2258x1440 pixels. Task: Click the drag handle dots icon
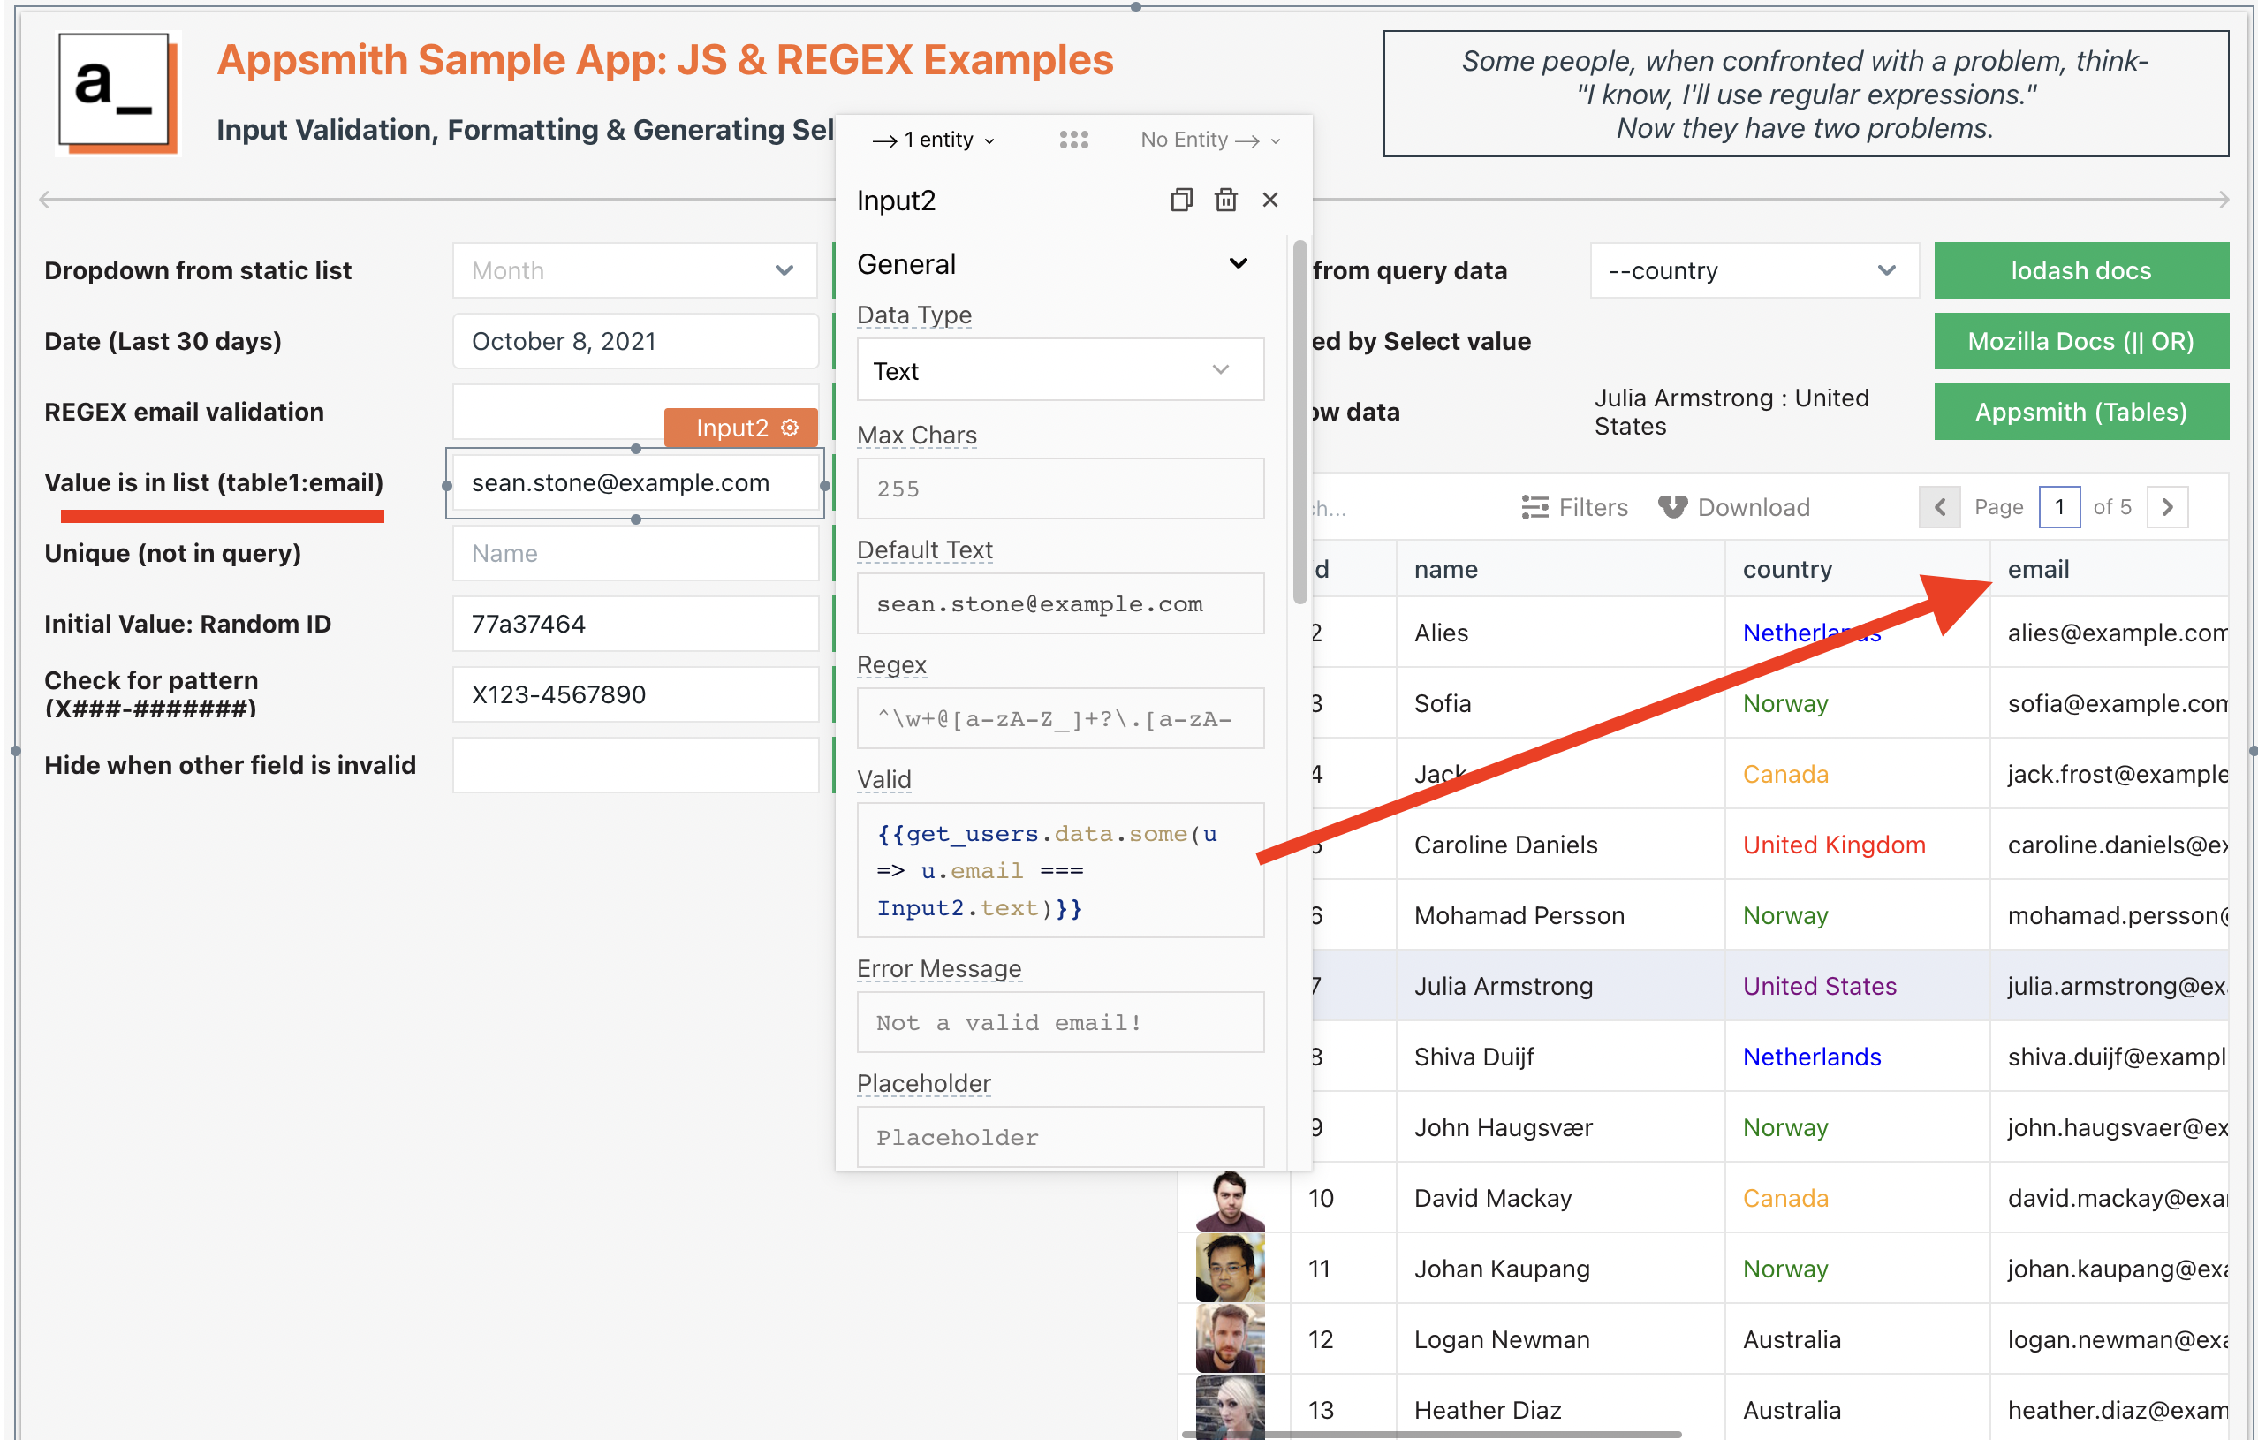(x=1073, y=140)
